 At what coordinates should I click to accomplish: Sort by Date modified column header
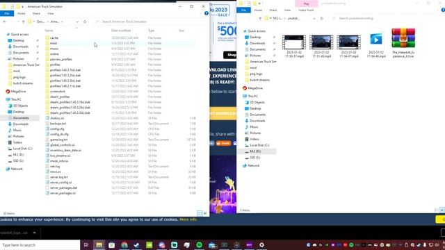tap(121, 31)
